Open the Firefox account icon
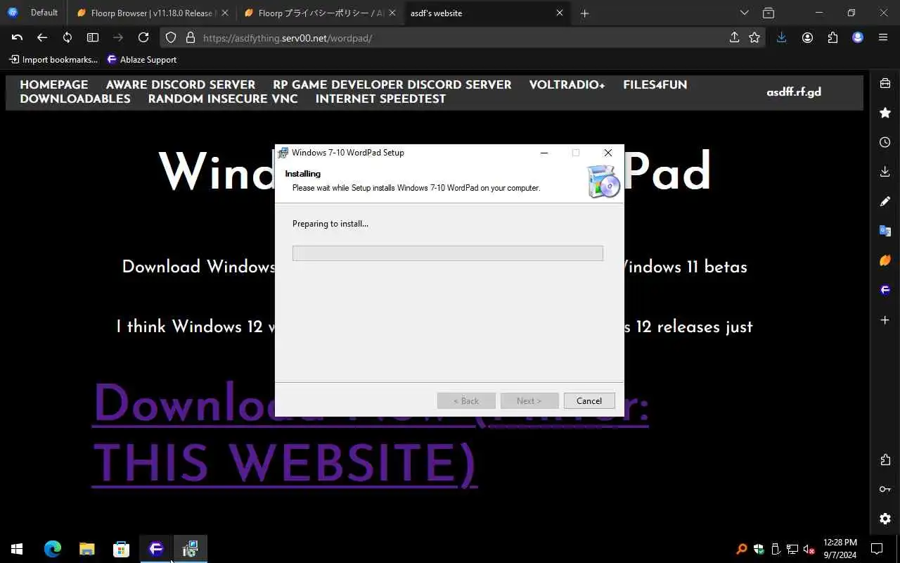This screenshot has width=900, height=563. tap(807, 38)
